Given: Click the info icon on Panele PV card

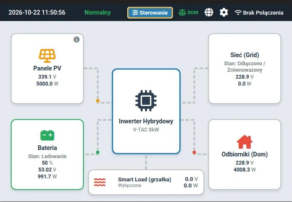Looking at the screenshot, I should (77, 40).
